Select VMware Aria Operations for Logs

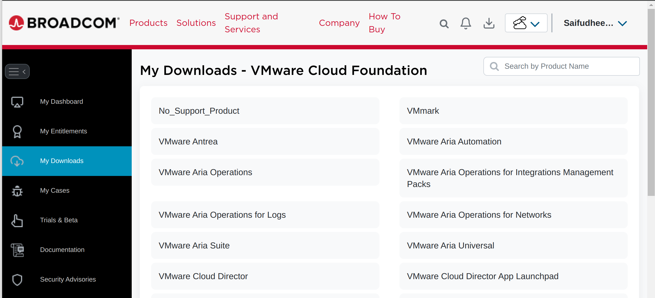point(222,215)
